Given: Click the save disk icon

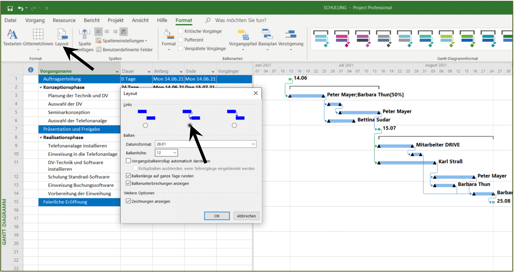Looking at the screenshot, I should tap(10, 8).
